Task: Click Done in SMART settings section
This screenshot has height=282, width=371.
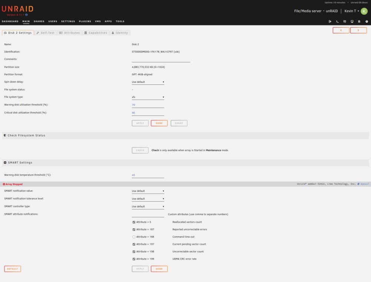Action: tap(159, 269)
